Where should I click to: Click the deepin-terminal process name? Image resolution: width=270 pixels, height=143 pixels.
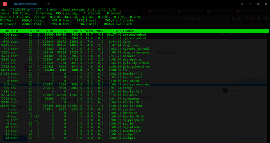(136, 52)
